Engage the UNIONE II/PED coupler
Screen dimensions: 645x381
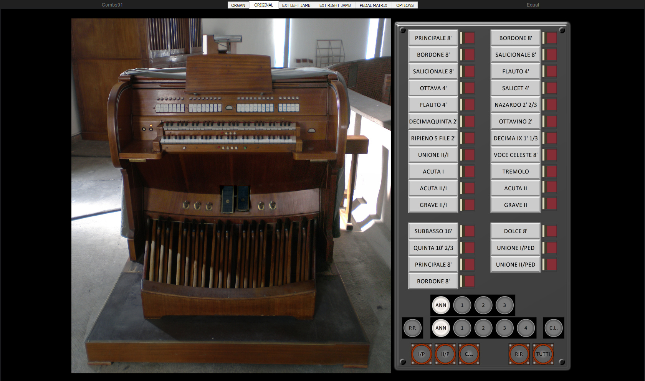coord(515,264)
